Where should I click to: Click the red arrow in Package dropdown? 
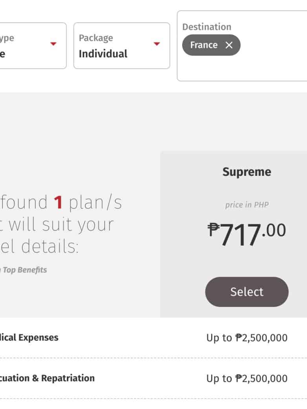pos(157,44)
